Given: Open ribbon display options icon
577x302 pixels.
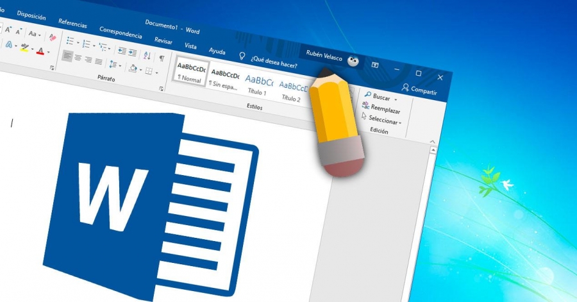Looking at the screenshot, I should [x=375, y=65].
